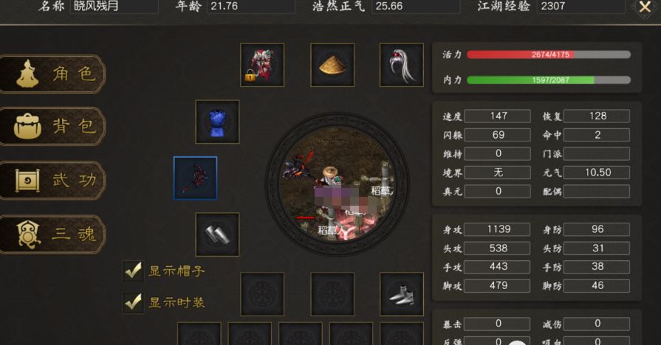Select the silver boots equipment slot

[401, 294]
